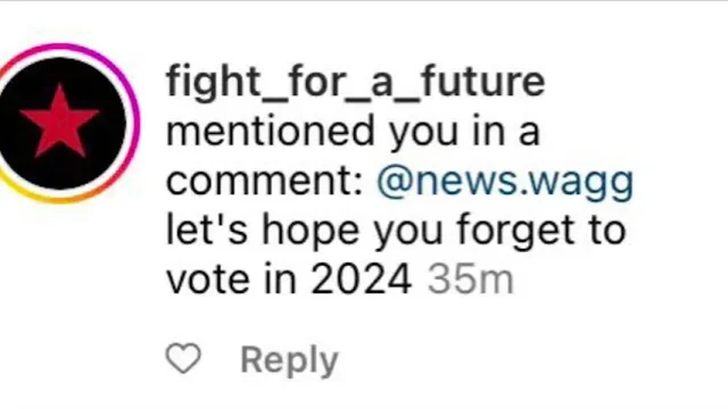Click the 35m timestamp

click(x=470, y=280)
